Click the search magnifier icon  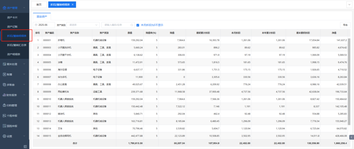coord(132,25)
